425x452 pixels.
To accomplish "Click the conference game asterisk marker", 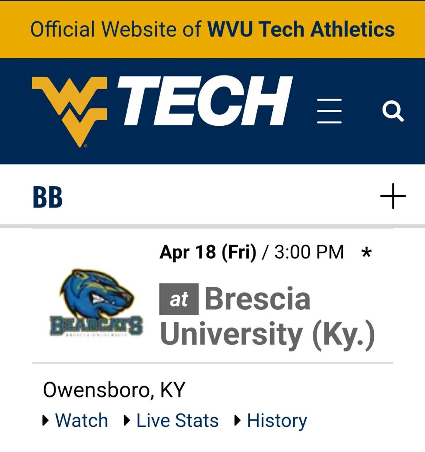I will coord(366,253).
